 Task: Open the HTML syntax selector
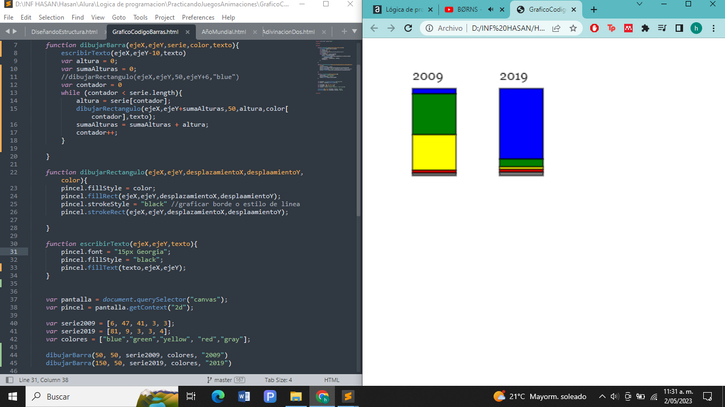(332, 380)
